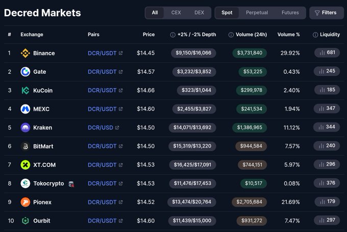Click the Gate exchange logo
Screen dimensions: 347x232
tap(25, 72)
